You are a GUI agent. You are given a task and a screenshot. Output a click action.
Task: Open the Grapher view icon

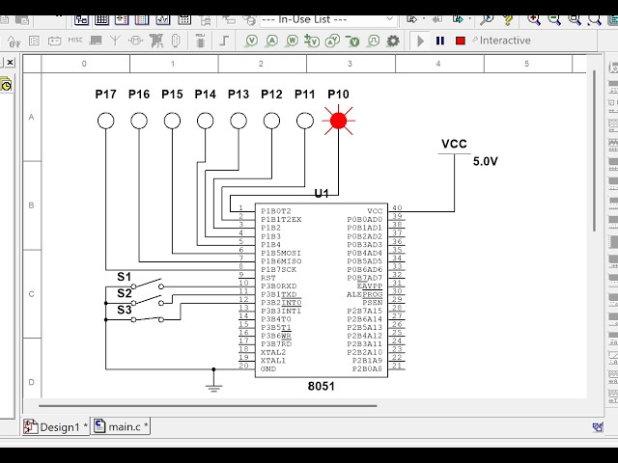[x=163, y=19]
